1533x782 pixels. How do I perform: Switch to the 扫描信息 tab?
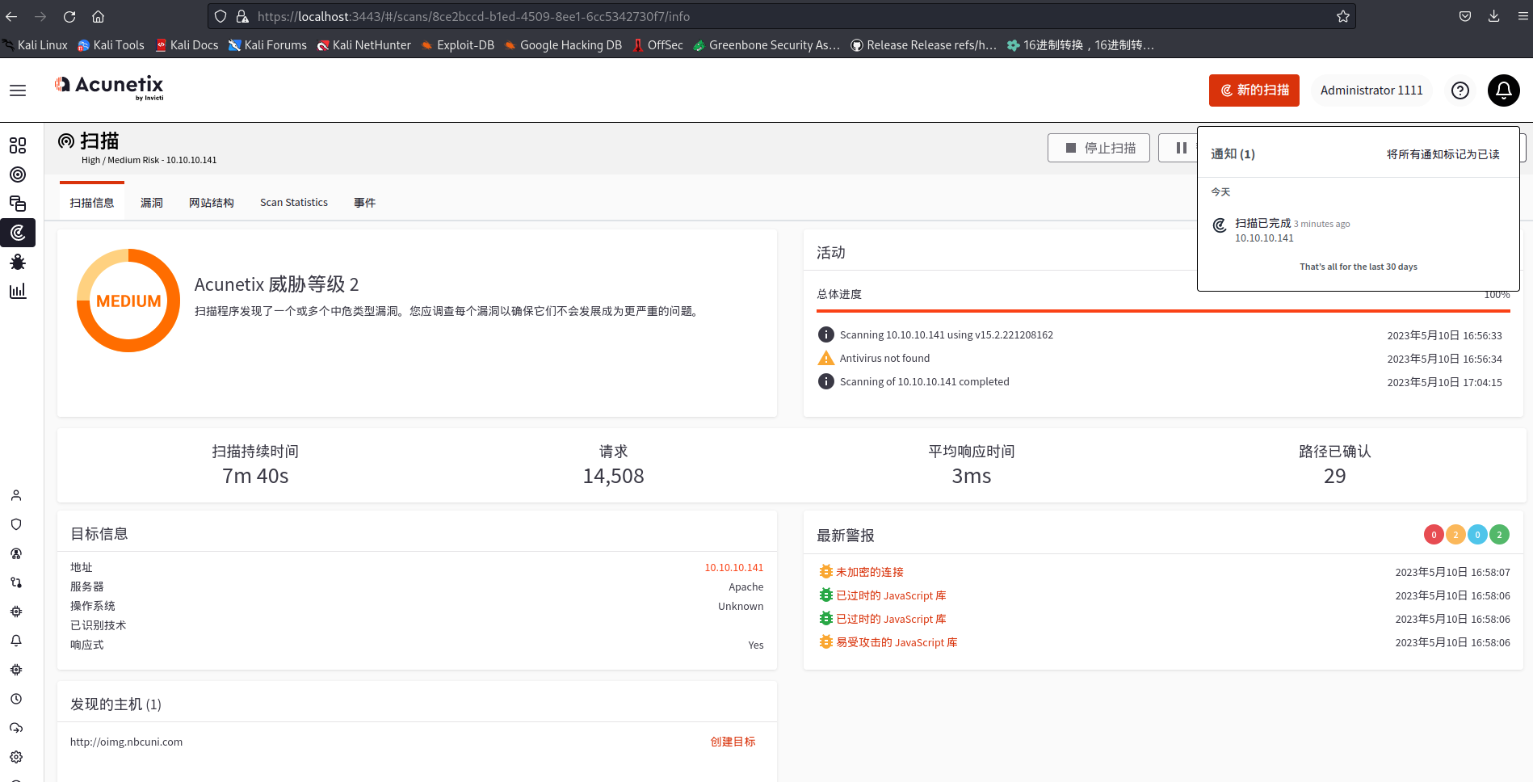tap(92, 203)
